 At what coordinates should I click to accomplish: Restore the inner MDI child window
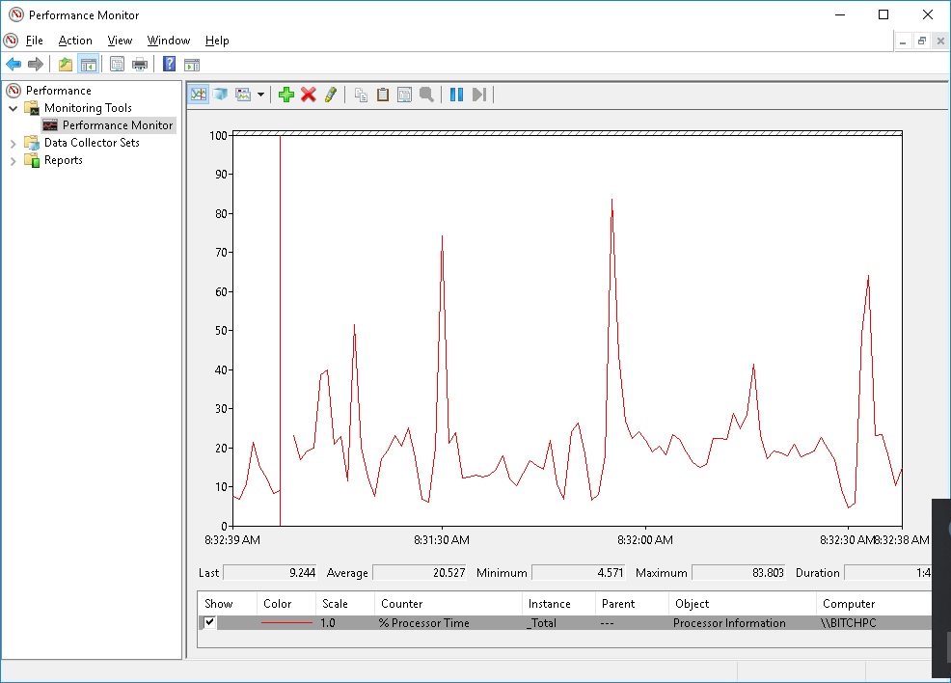pyautogui.click(x=922, y=41)
